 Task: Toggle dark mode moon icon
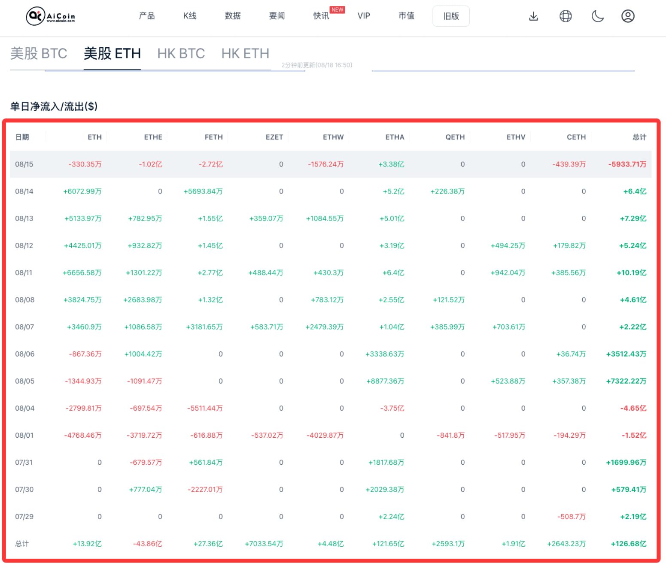(x=598, y=16)
